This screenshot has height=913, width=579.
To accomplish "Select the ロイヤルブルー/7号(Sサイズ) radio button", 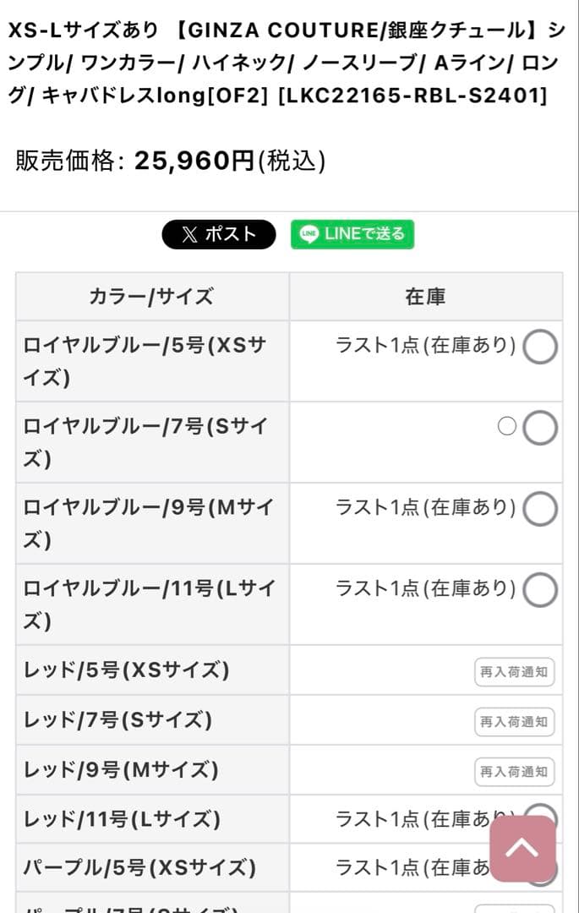I will pos(541,428).
